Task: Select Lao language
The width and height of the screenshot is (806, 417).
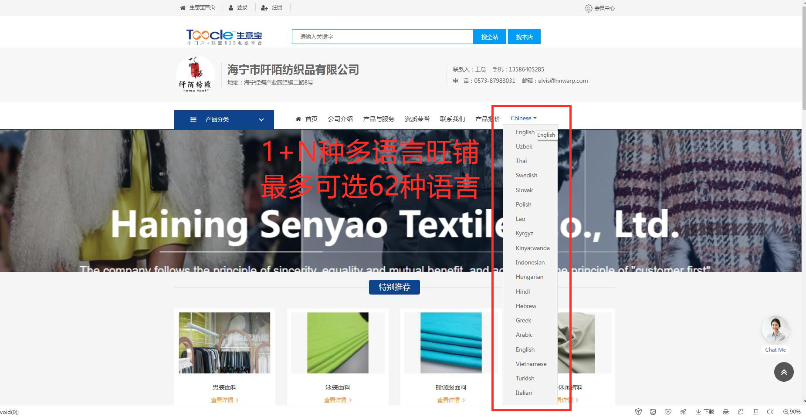Action: 520,219
